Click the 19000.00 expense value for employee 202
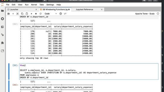This screenshot has height=92, width=164. [87, 36]
